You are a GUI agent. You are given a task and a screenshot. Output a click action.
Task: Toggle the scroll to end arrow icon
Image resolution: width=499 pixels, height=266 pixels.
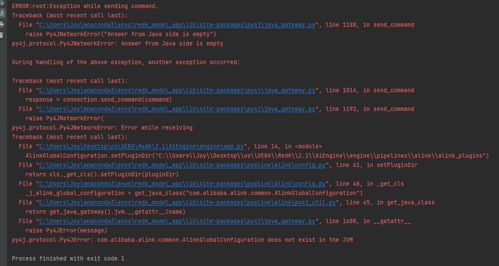pos(2,13)
